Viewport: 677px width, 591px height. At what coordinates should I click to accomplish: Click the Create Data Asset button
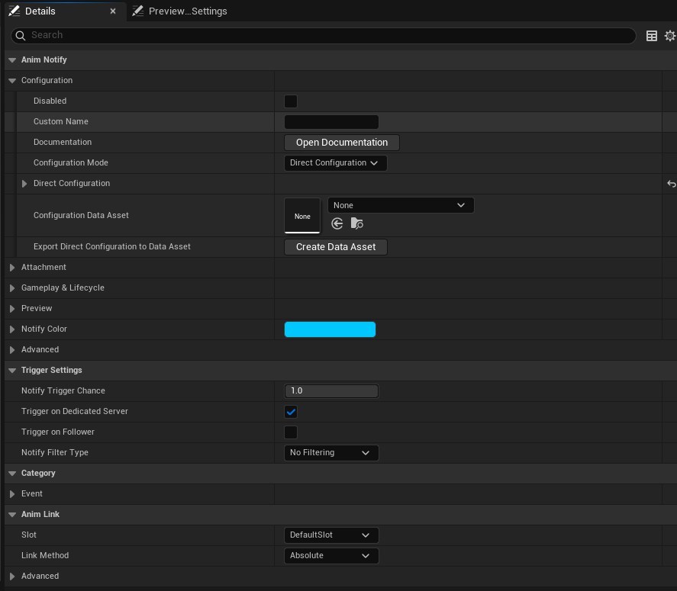point(335,247)
